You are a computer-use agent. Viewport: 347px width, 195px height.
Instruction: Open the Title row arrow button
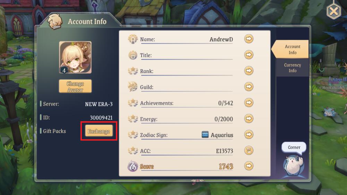[249, 55]
